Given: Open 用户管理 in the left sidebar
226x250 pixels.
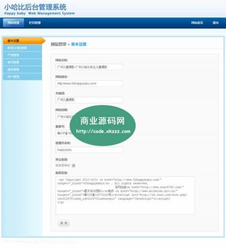Looking at the screenshot, I should coord(22,76).
